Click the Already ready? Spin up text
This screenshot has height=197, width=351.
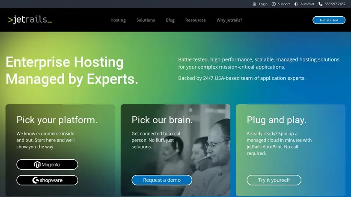(279, 143)
